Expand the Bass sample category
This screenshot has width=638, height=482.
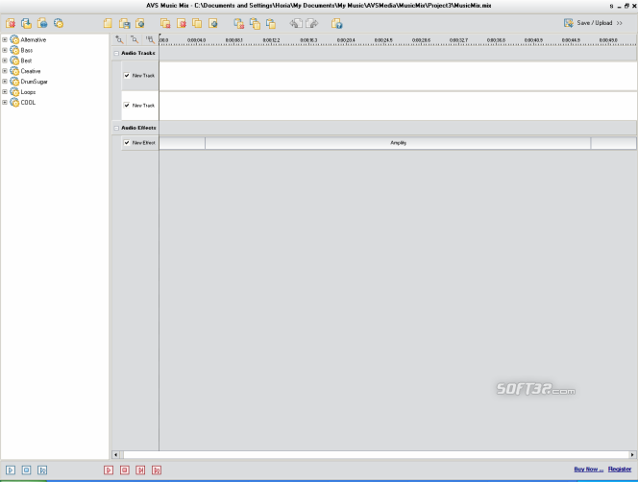pyautogui.click(x=5, y=50)
